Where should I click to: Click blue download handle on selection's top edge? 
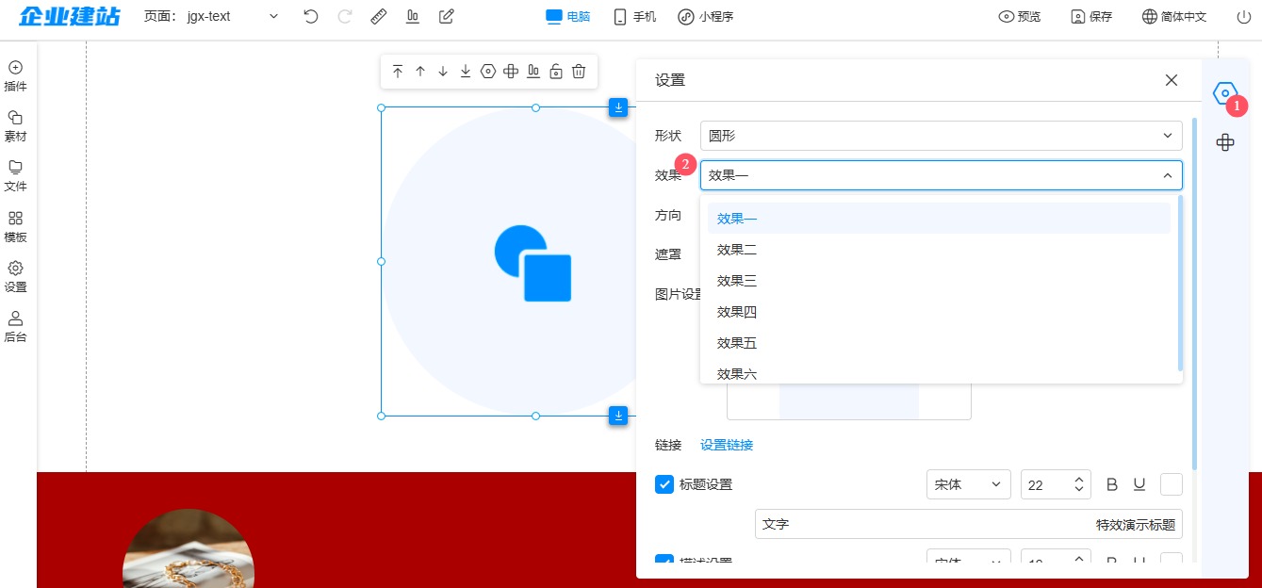(x=618, y=107)
